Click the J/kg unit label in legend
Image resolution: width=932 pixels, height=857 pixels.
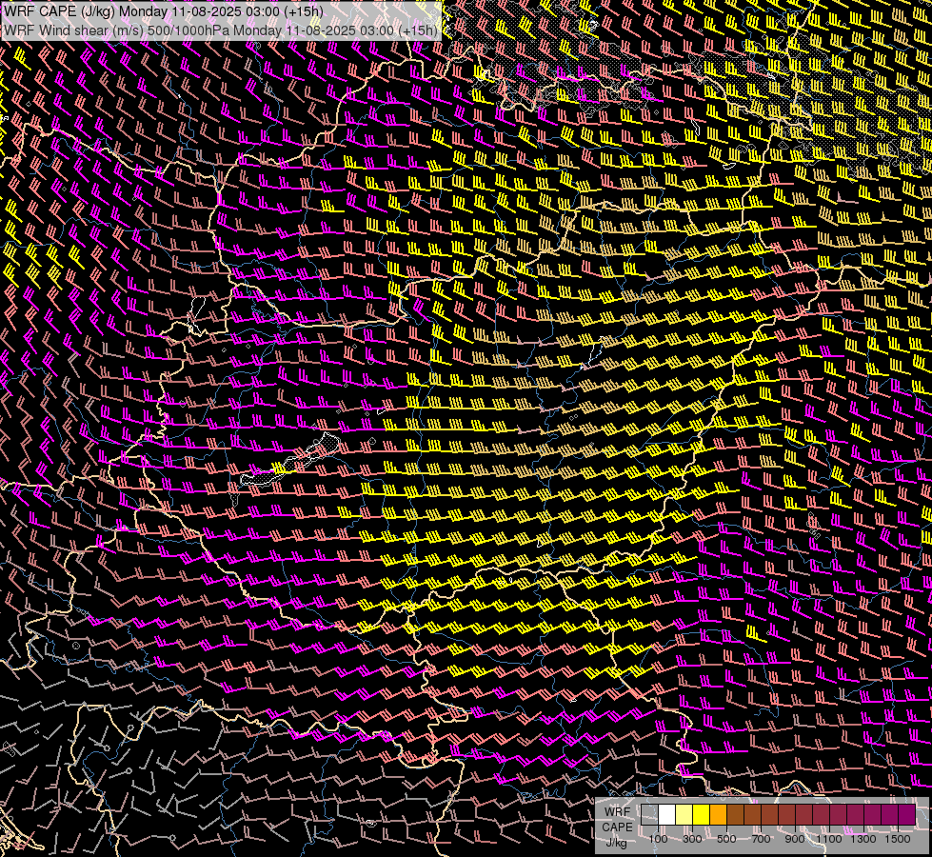tap(616, 843)
